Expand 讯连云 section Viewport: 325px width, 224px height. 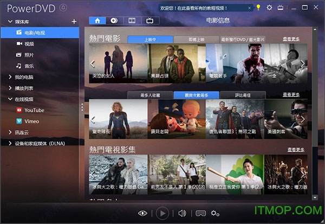[x=10, y=132]
